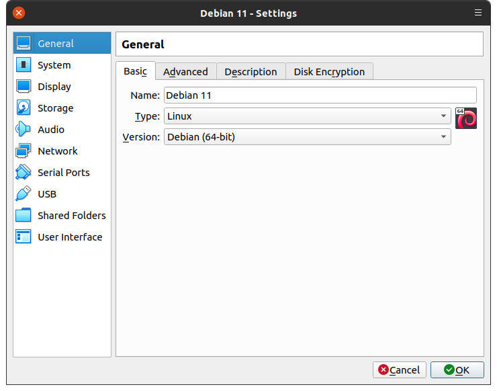This screenshot has width=497, height=391.
Task: Click the USB plug icon
Action: 24,194
